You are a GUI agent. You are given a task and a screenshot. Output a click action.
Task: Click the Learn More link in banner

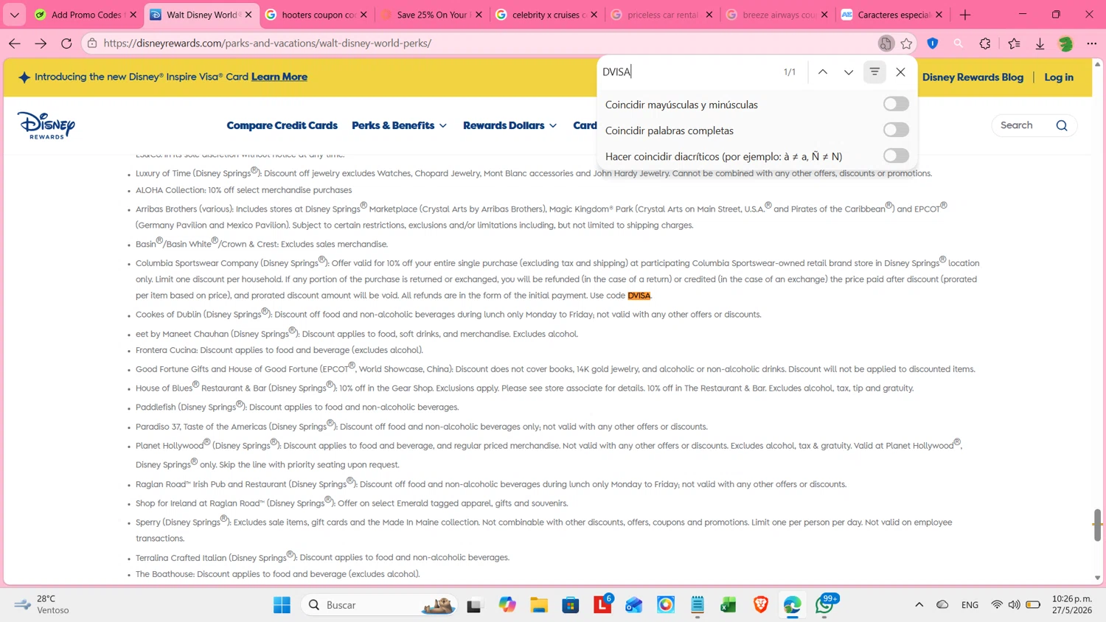click(x=279, y=77)
